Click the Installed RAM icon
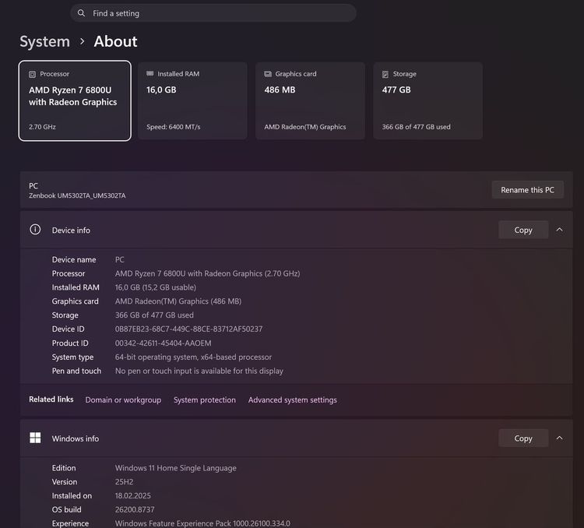 [150, 73]
